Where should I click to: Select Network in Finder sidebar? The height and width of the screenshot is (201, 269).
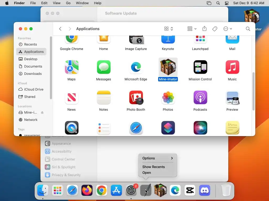31,120
